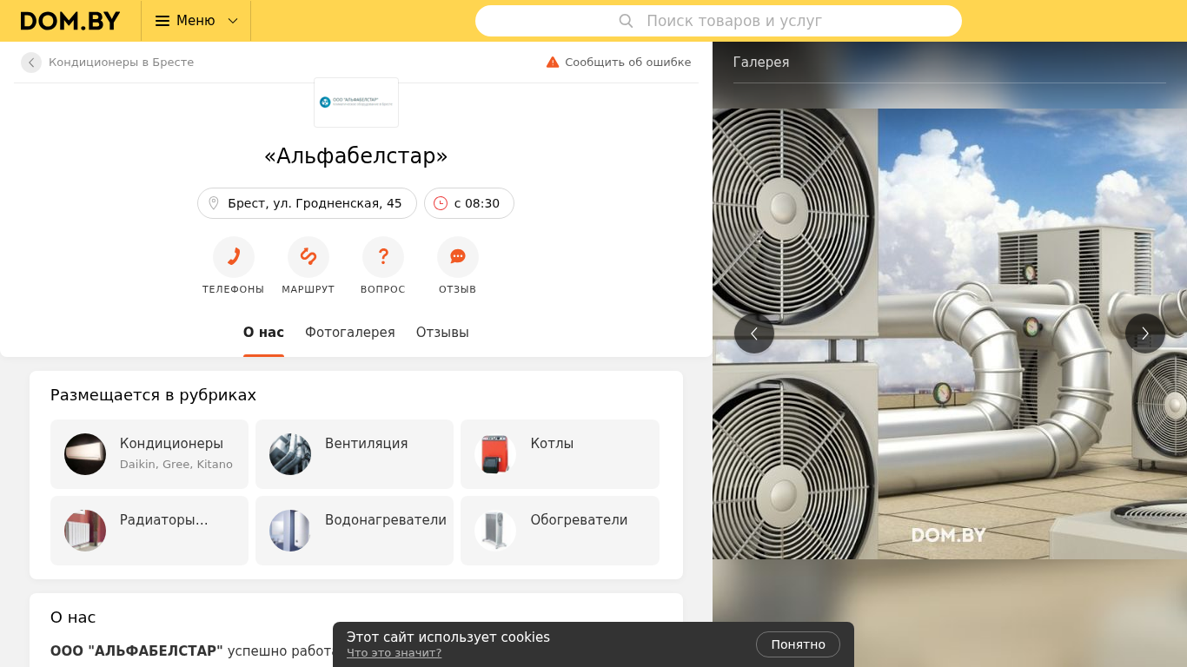Open the Котлы category card

click(x=560, y=454)
